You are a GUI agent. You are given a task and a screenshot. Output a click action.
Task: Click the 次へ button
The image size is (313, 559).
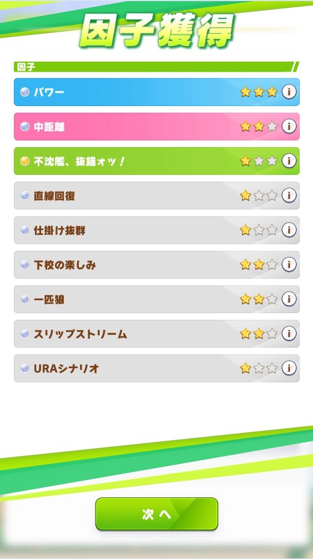point(156,513)
